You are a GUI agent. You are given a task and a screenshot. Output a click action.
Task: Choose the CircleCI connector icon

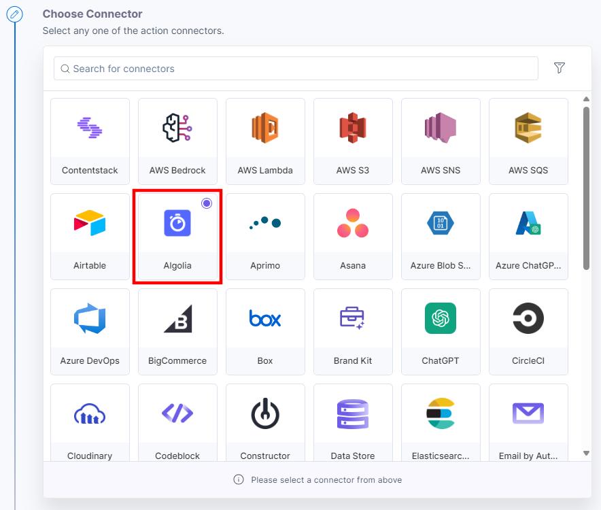click(x=528, y=318)
